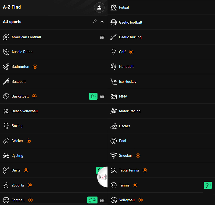Click the Motor Racing flag icon
The height and width of the screenshot is (205, 215).
point(113,111)
